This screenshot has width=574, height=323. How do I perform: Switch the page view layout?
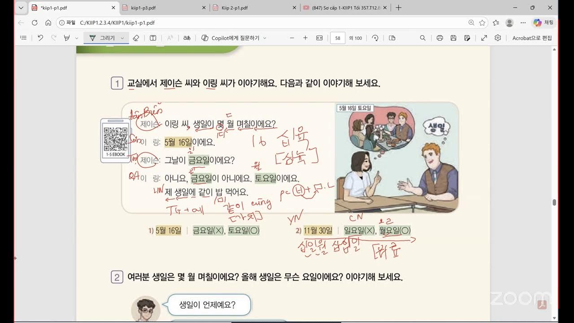tap(392, 38)
